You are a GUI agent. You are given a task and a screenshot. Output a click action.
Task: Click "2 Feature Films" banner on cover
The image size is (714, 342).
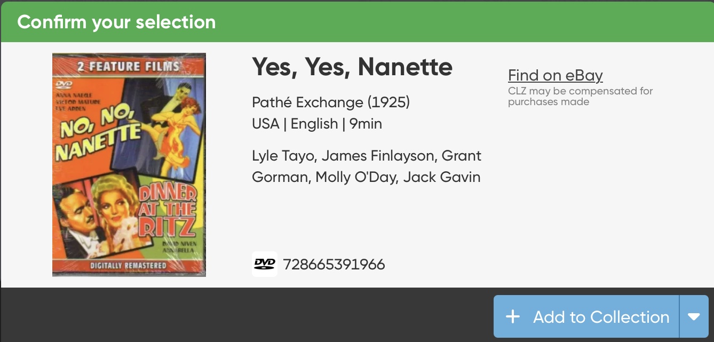[128, 67]
